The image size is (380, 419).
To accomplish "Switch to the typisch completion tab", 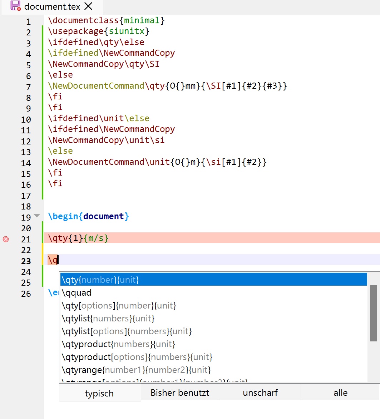I will [99, 393].
